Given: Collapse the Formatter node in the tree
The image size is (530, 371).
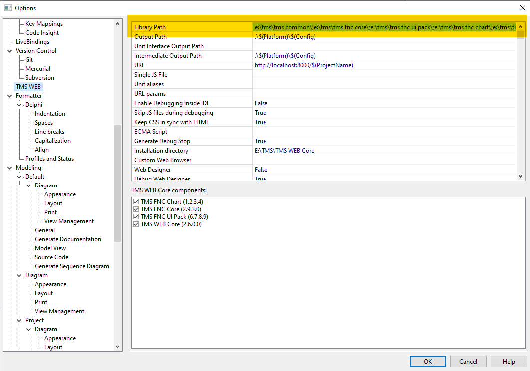Looking at the screenshot, I should (x=10, y=96).
